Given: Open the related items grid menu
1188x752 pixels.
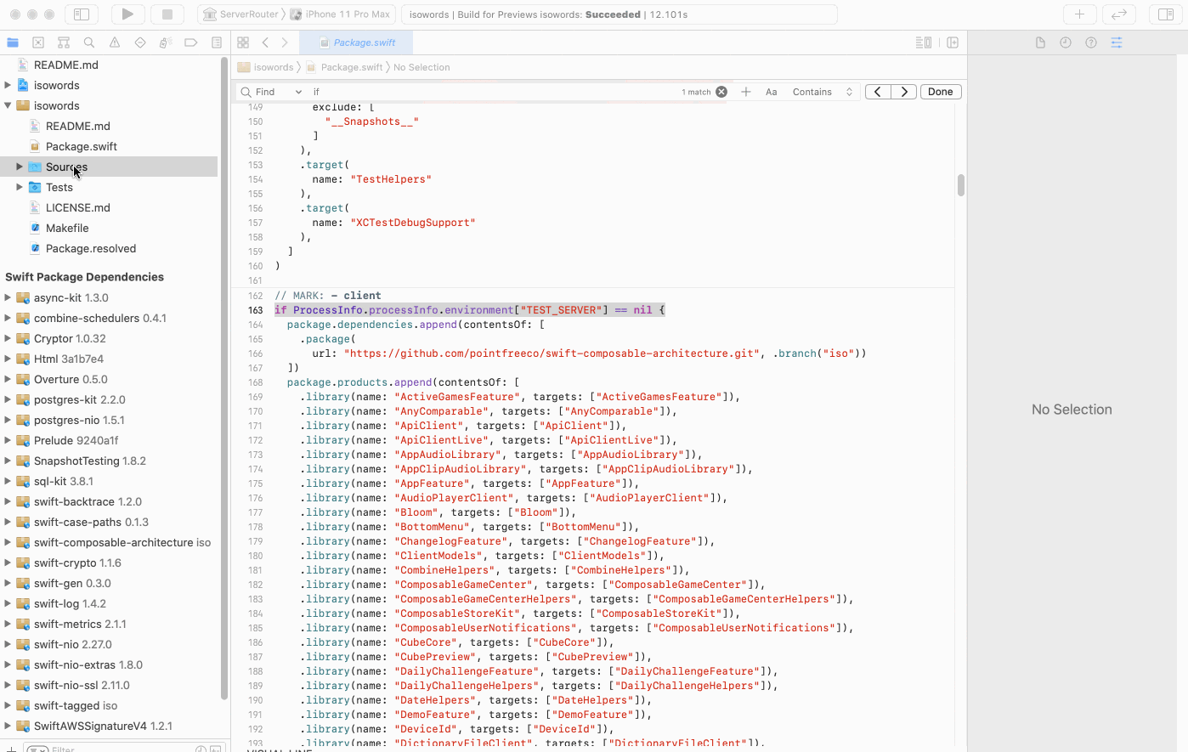Looking at the screenshot, I should 243,42.
